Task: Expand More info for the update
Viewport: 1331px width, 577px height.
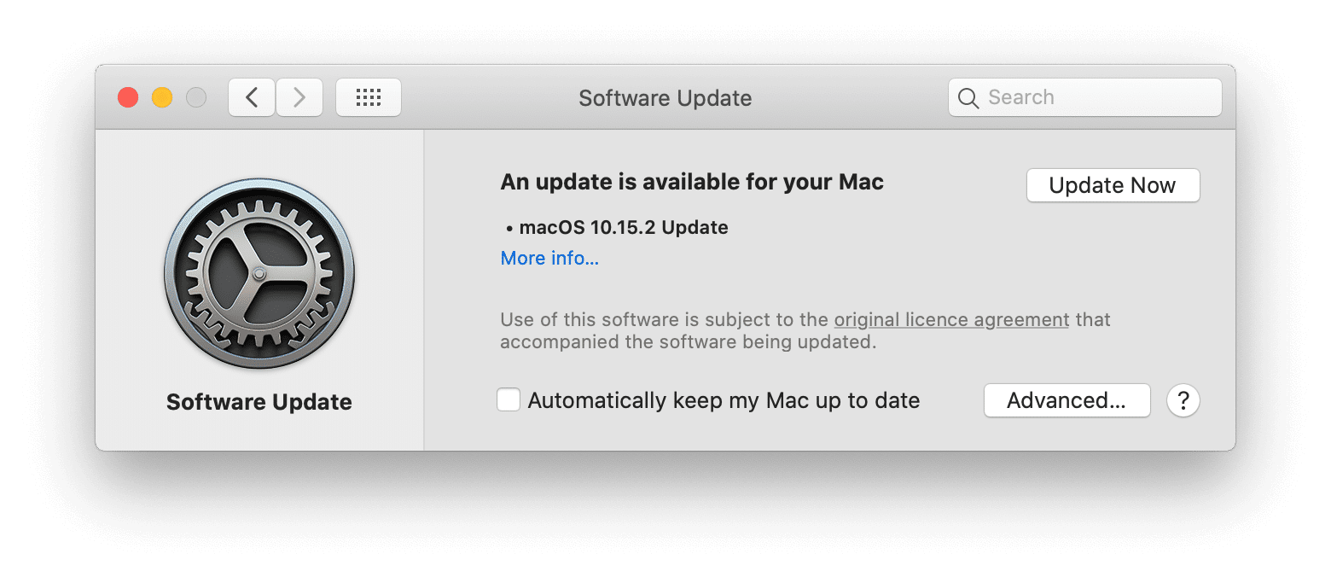Action: click(x=549, y=258)
